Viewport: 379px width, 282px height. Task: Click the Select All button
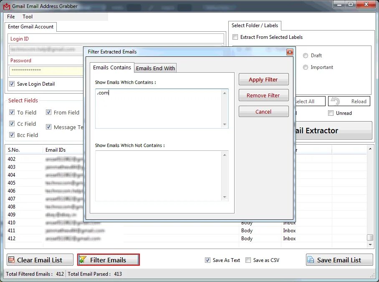[x=310, y=102]
